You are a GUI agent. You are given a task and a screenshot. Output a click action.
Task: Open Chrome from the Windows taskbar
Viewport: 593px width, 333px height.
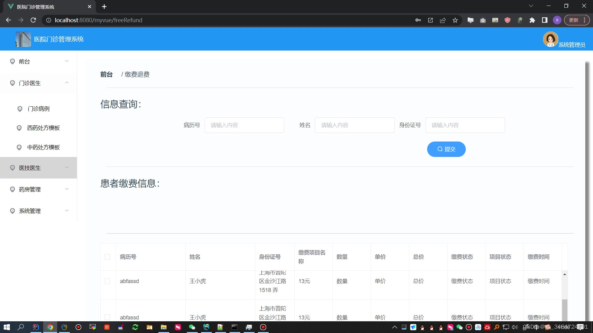(50, 327)
